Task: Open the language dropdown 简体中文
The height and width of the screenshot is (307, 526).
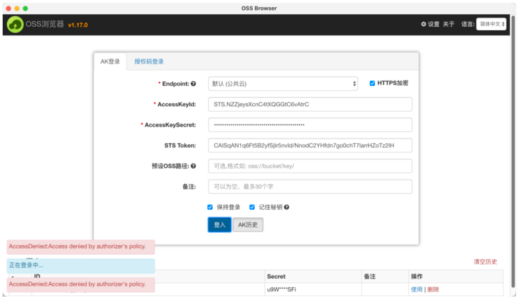Action: pos(491,24)
